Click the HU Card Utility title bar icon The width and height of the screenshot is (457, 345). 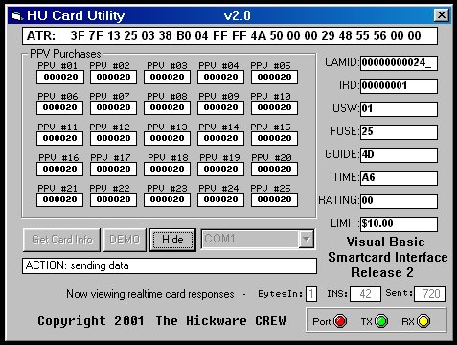pyautogui.click(x=16, y=15)
